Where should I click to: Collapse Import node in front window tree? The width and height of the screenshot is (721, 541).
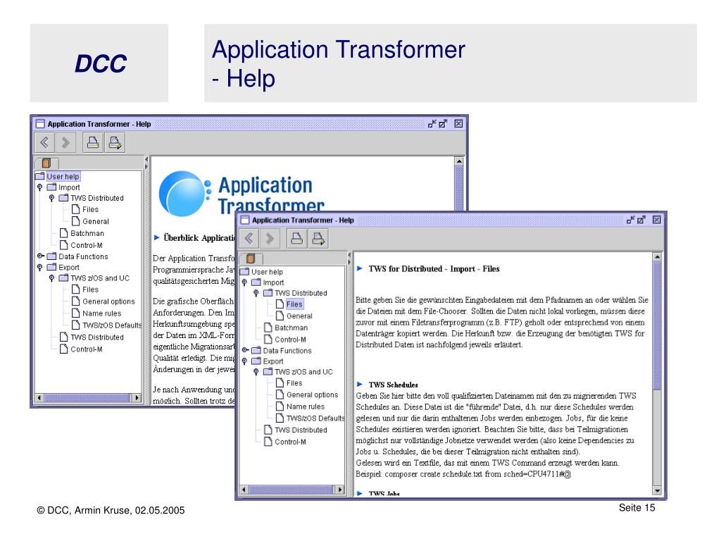pyautogui.click(x=244, y=282)
